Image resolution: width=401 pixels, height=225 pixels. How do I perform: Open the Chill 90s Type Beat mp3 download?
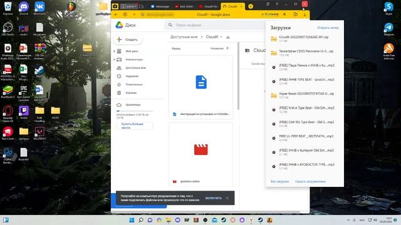(305, 124)
